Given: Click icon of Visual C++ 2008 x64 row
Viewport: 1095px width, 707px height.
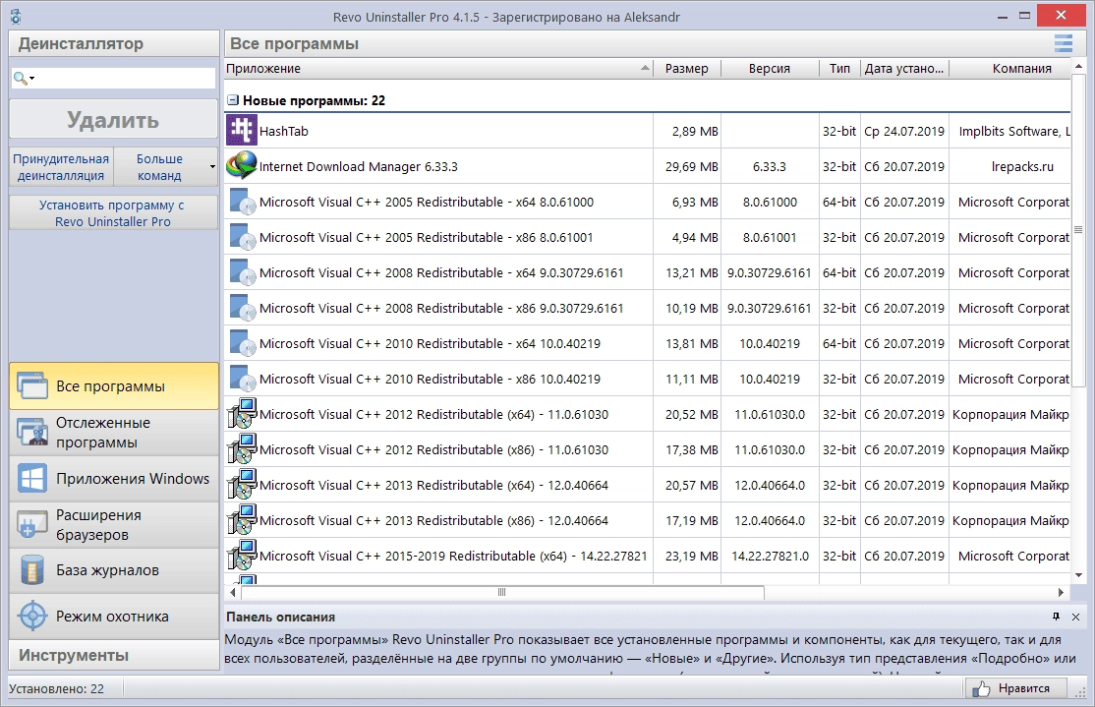Looking at the screenshot, I should click(x=243, y=272).
